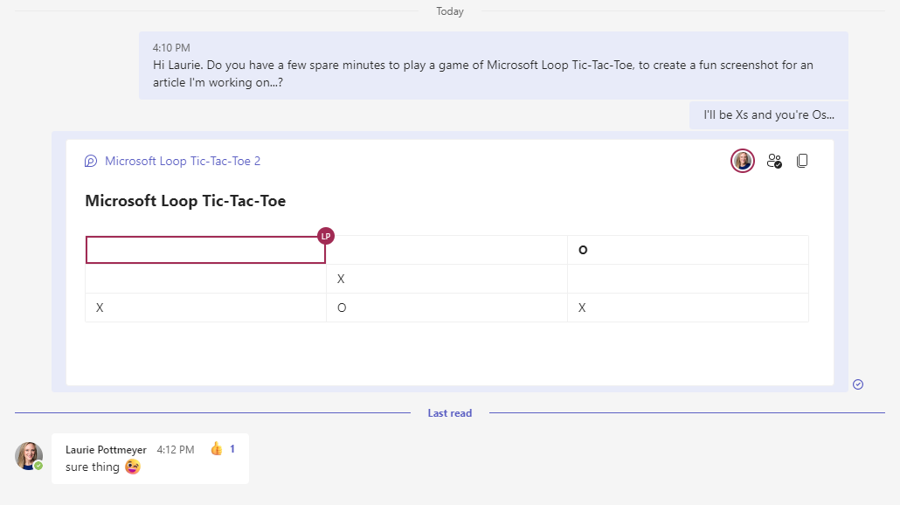900x505 pixels.
Task: Click the Last read divider label
Action: click(x=449, y=413)
